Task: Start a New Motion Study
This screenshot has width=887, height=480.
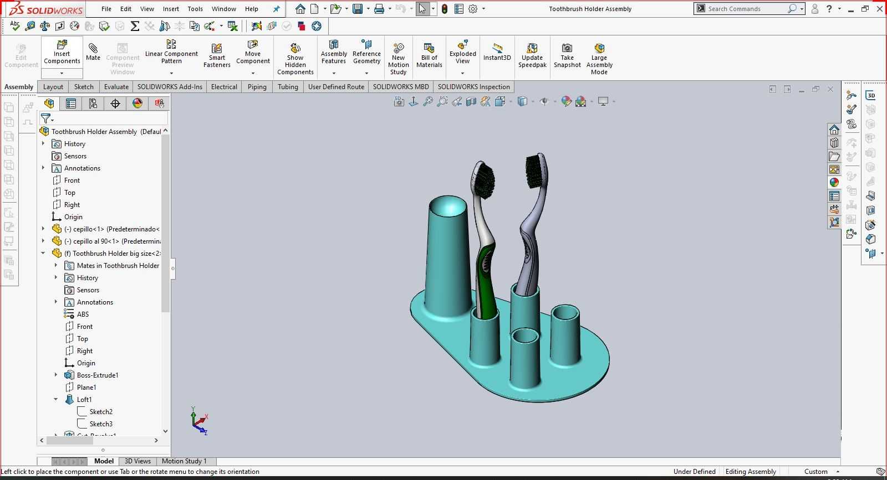Action: pos(398,59)
